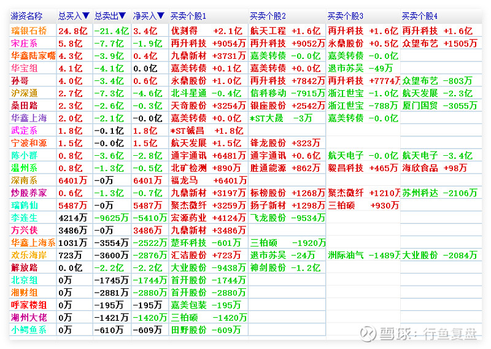Click *ST诚昌 +1.8亿 cell
The width and height of the screenshot is (491, 349).
(x=207, y=131)
